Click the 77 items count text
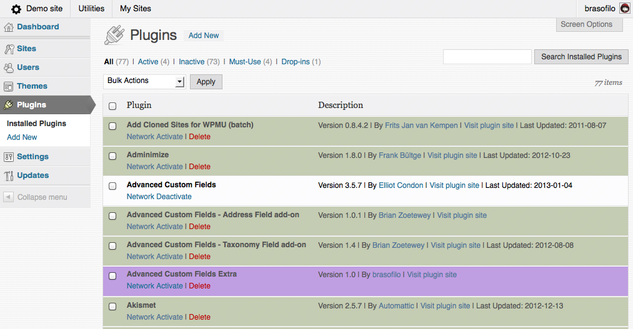This screenshot has height=329, width=633. coord(608,82)
